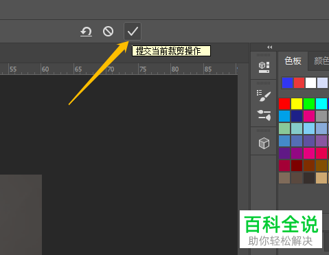Open the 3D cube panel icon
Image resolution: width=329 pixels, height=255 pixels.
264,143
